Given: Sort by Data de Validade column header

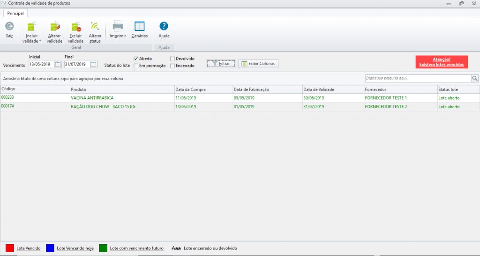Looking at the screenshot, I should [x=333, y=89].
